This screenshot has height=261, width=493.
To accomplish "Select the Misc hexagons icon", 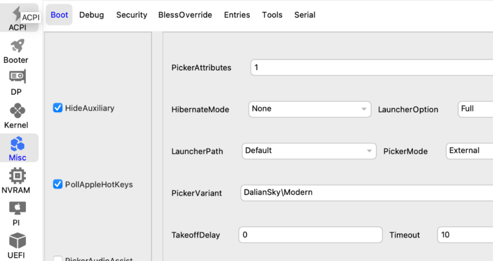I will (17, 144).
